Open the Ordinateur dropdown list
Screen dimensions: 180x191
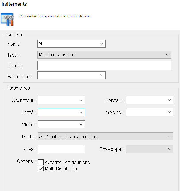click(x=81, y=100)
